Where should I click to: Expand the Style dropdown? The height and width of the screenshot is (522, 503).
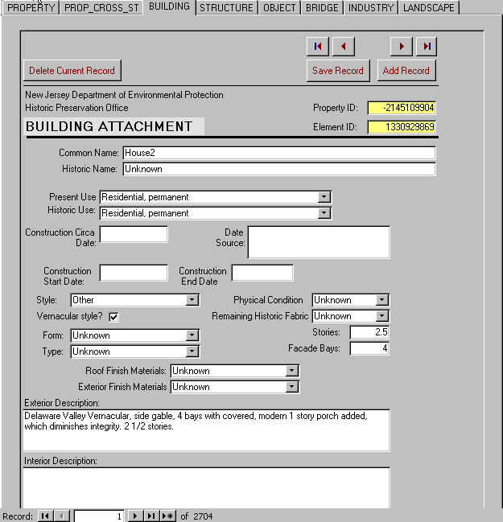pyautogui.click(x=192, y=300)
